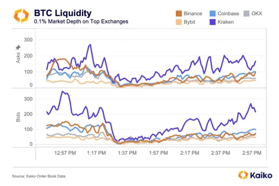The width and height of the screenshot is (279, 186).
Task: Click the OKX gray legend swatch
Action: coord(246,13)
